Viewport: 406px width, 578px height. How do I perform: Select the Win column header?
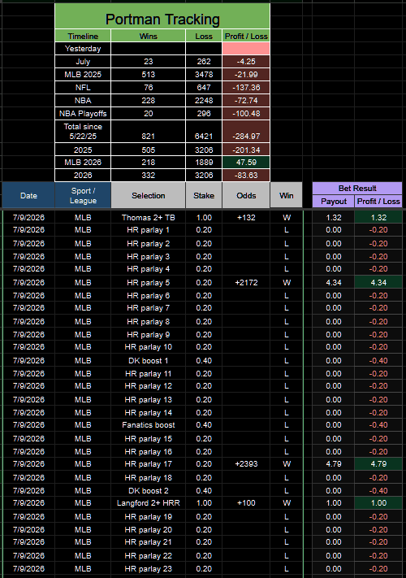[x=287, y=195]
